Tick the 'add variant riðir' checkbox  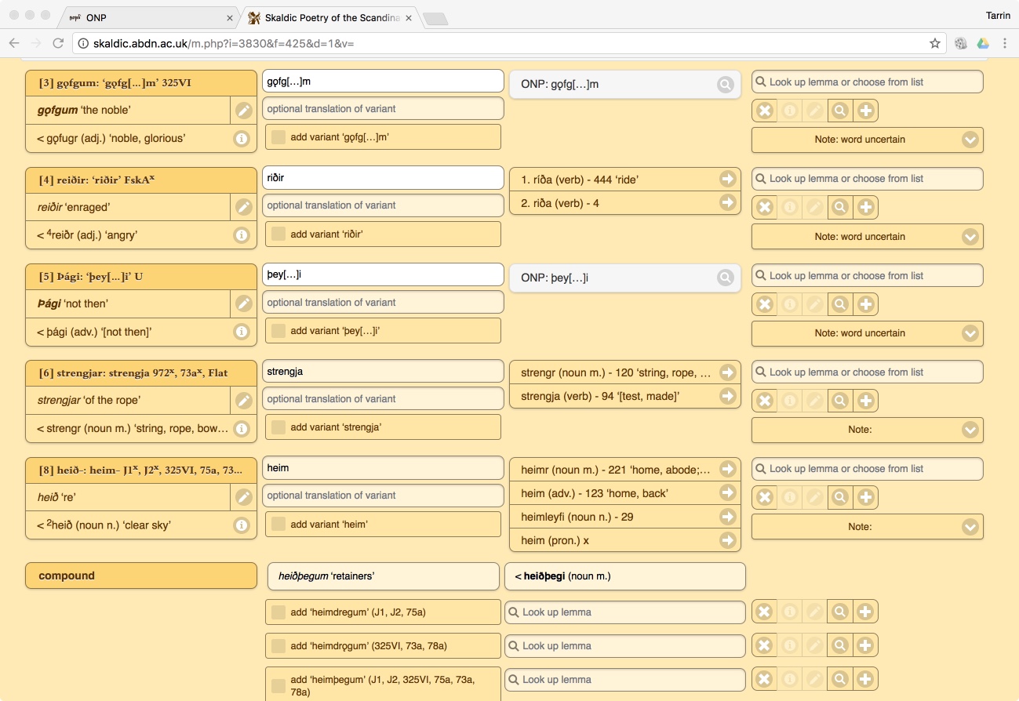click(278, 234)
